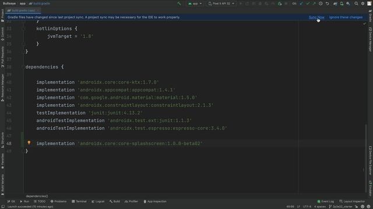Open Device Manager right side tab

pos(370,39)
